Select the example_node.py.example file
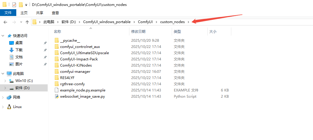This screenshot has height=140, width=313. [x=83, y=90]
